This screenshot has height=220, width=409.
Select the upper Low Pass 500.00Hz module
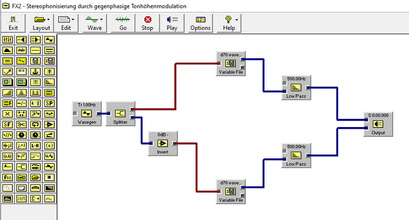[x=296, y=87]
